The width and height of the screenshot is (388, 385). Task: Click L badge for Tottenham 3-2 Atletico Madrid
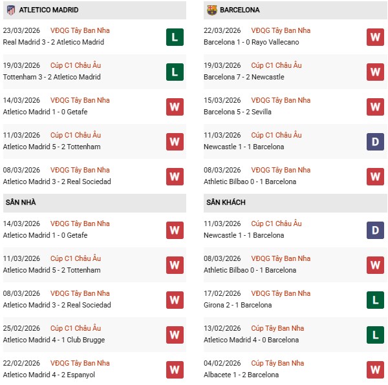click(x=174, y=72)
